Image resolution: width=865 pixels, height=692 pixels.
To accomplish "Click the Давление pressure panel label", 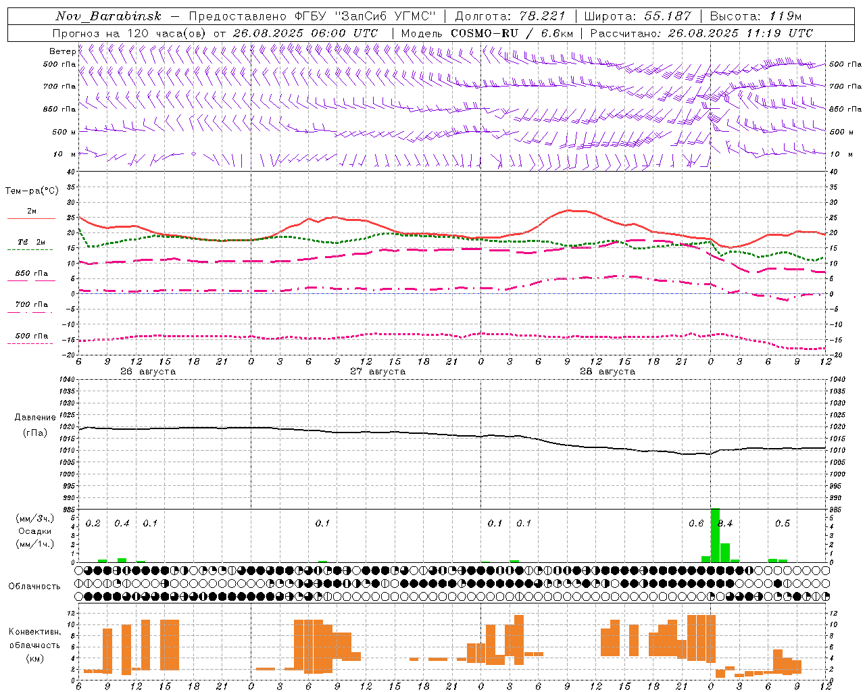I will [x=35, y=418].
